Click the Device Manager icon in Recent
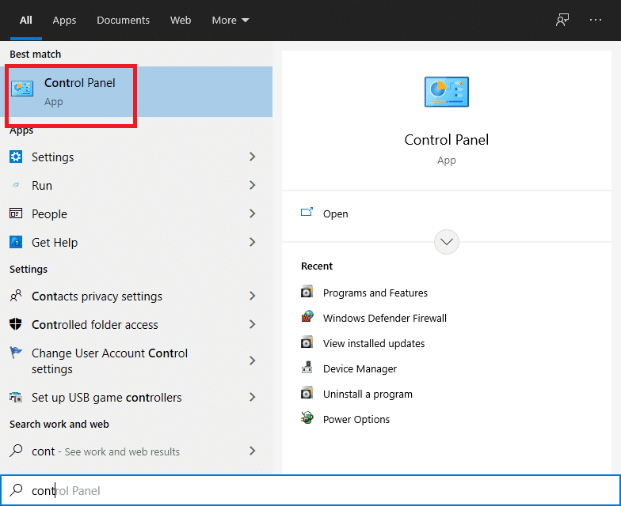Viewport: 621px width, 506px height. pos(307,368)
